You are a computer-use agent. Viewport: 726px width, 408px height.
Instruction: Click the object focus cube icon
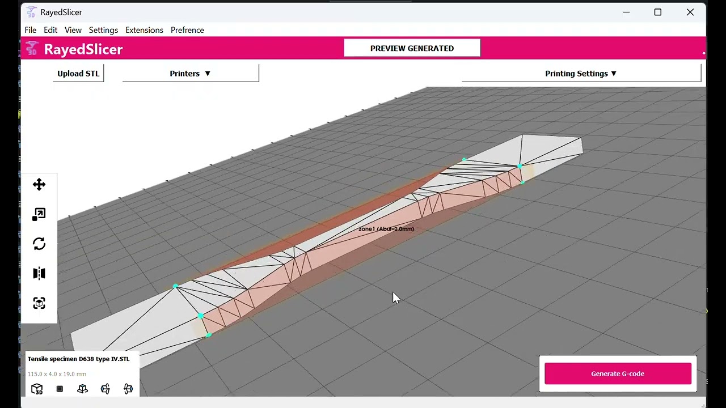tap(39, 303)
